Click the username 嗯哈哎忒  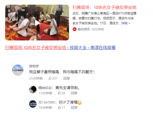point(45,88)
